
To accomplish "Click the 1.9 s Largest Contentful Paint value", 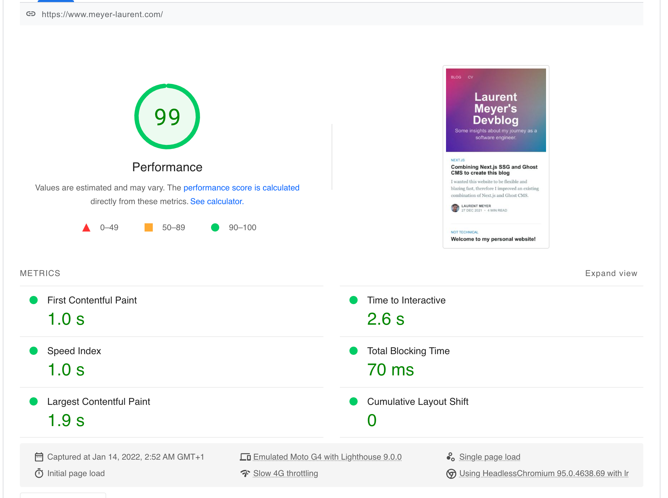I will point(66,421).
